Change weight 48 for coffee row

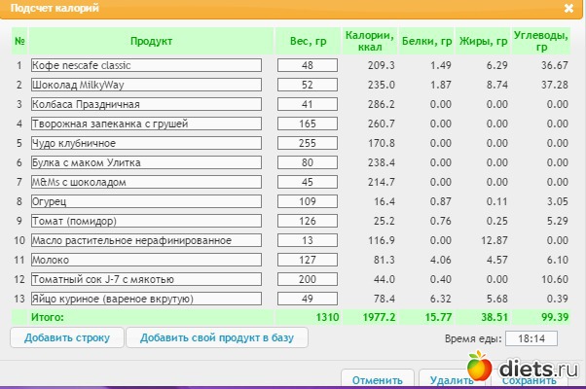pos(308,65)
